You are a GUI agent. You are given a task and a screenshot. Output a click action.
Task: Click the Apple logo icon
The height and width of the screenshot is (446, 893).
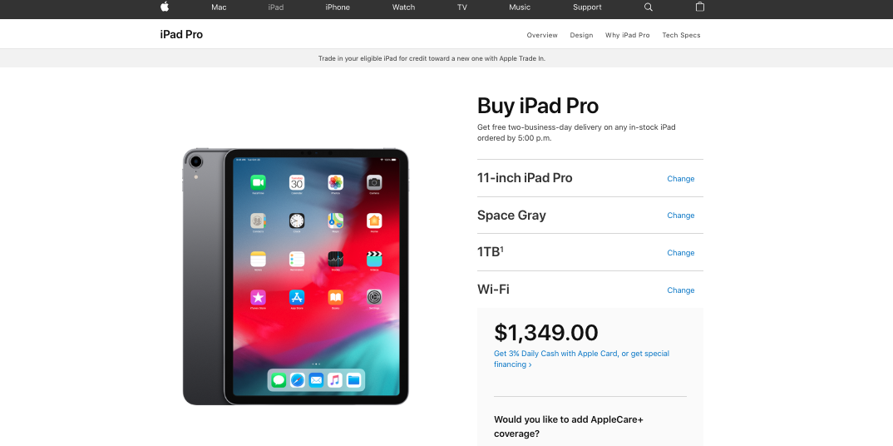pos(165,7)
